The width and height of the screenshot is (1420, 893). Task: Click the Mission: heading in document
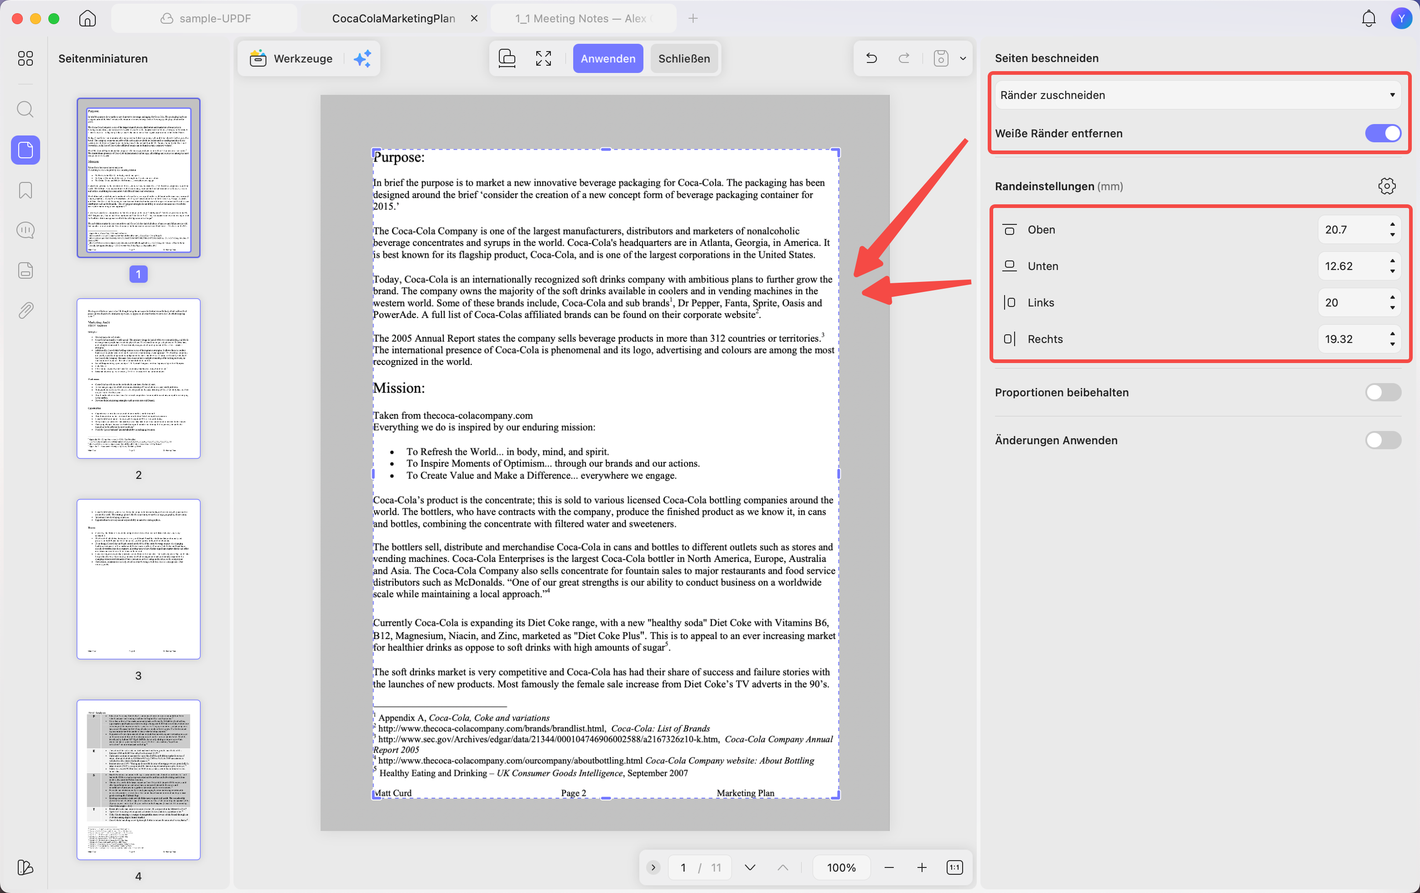399,388
